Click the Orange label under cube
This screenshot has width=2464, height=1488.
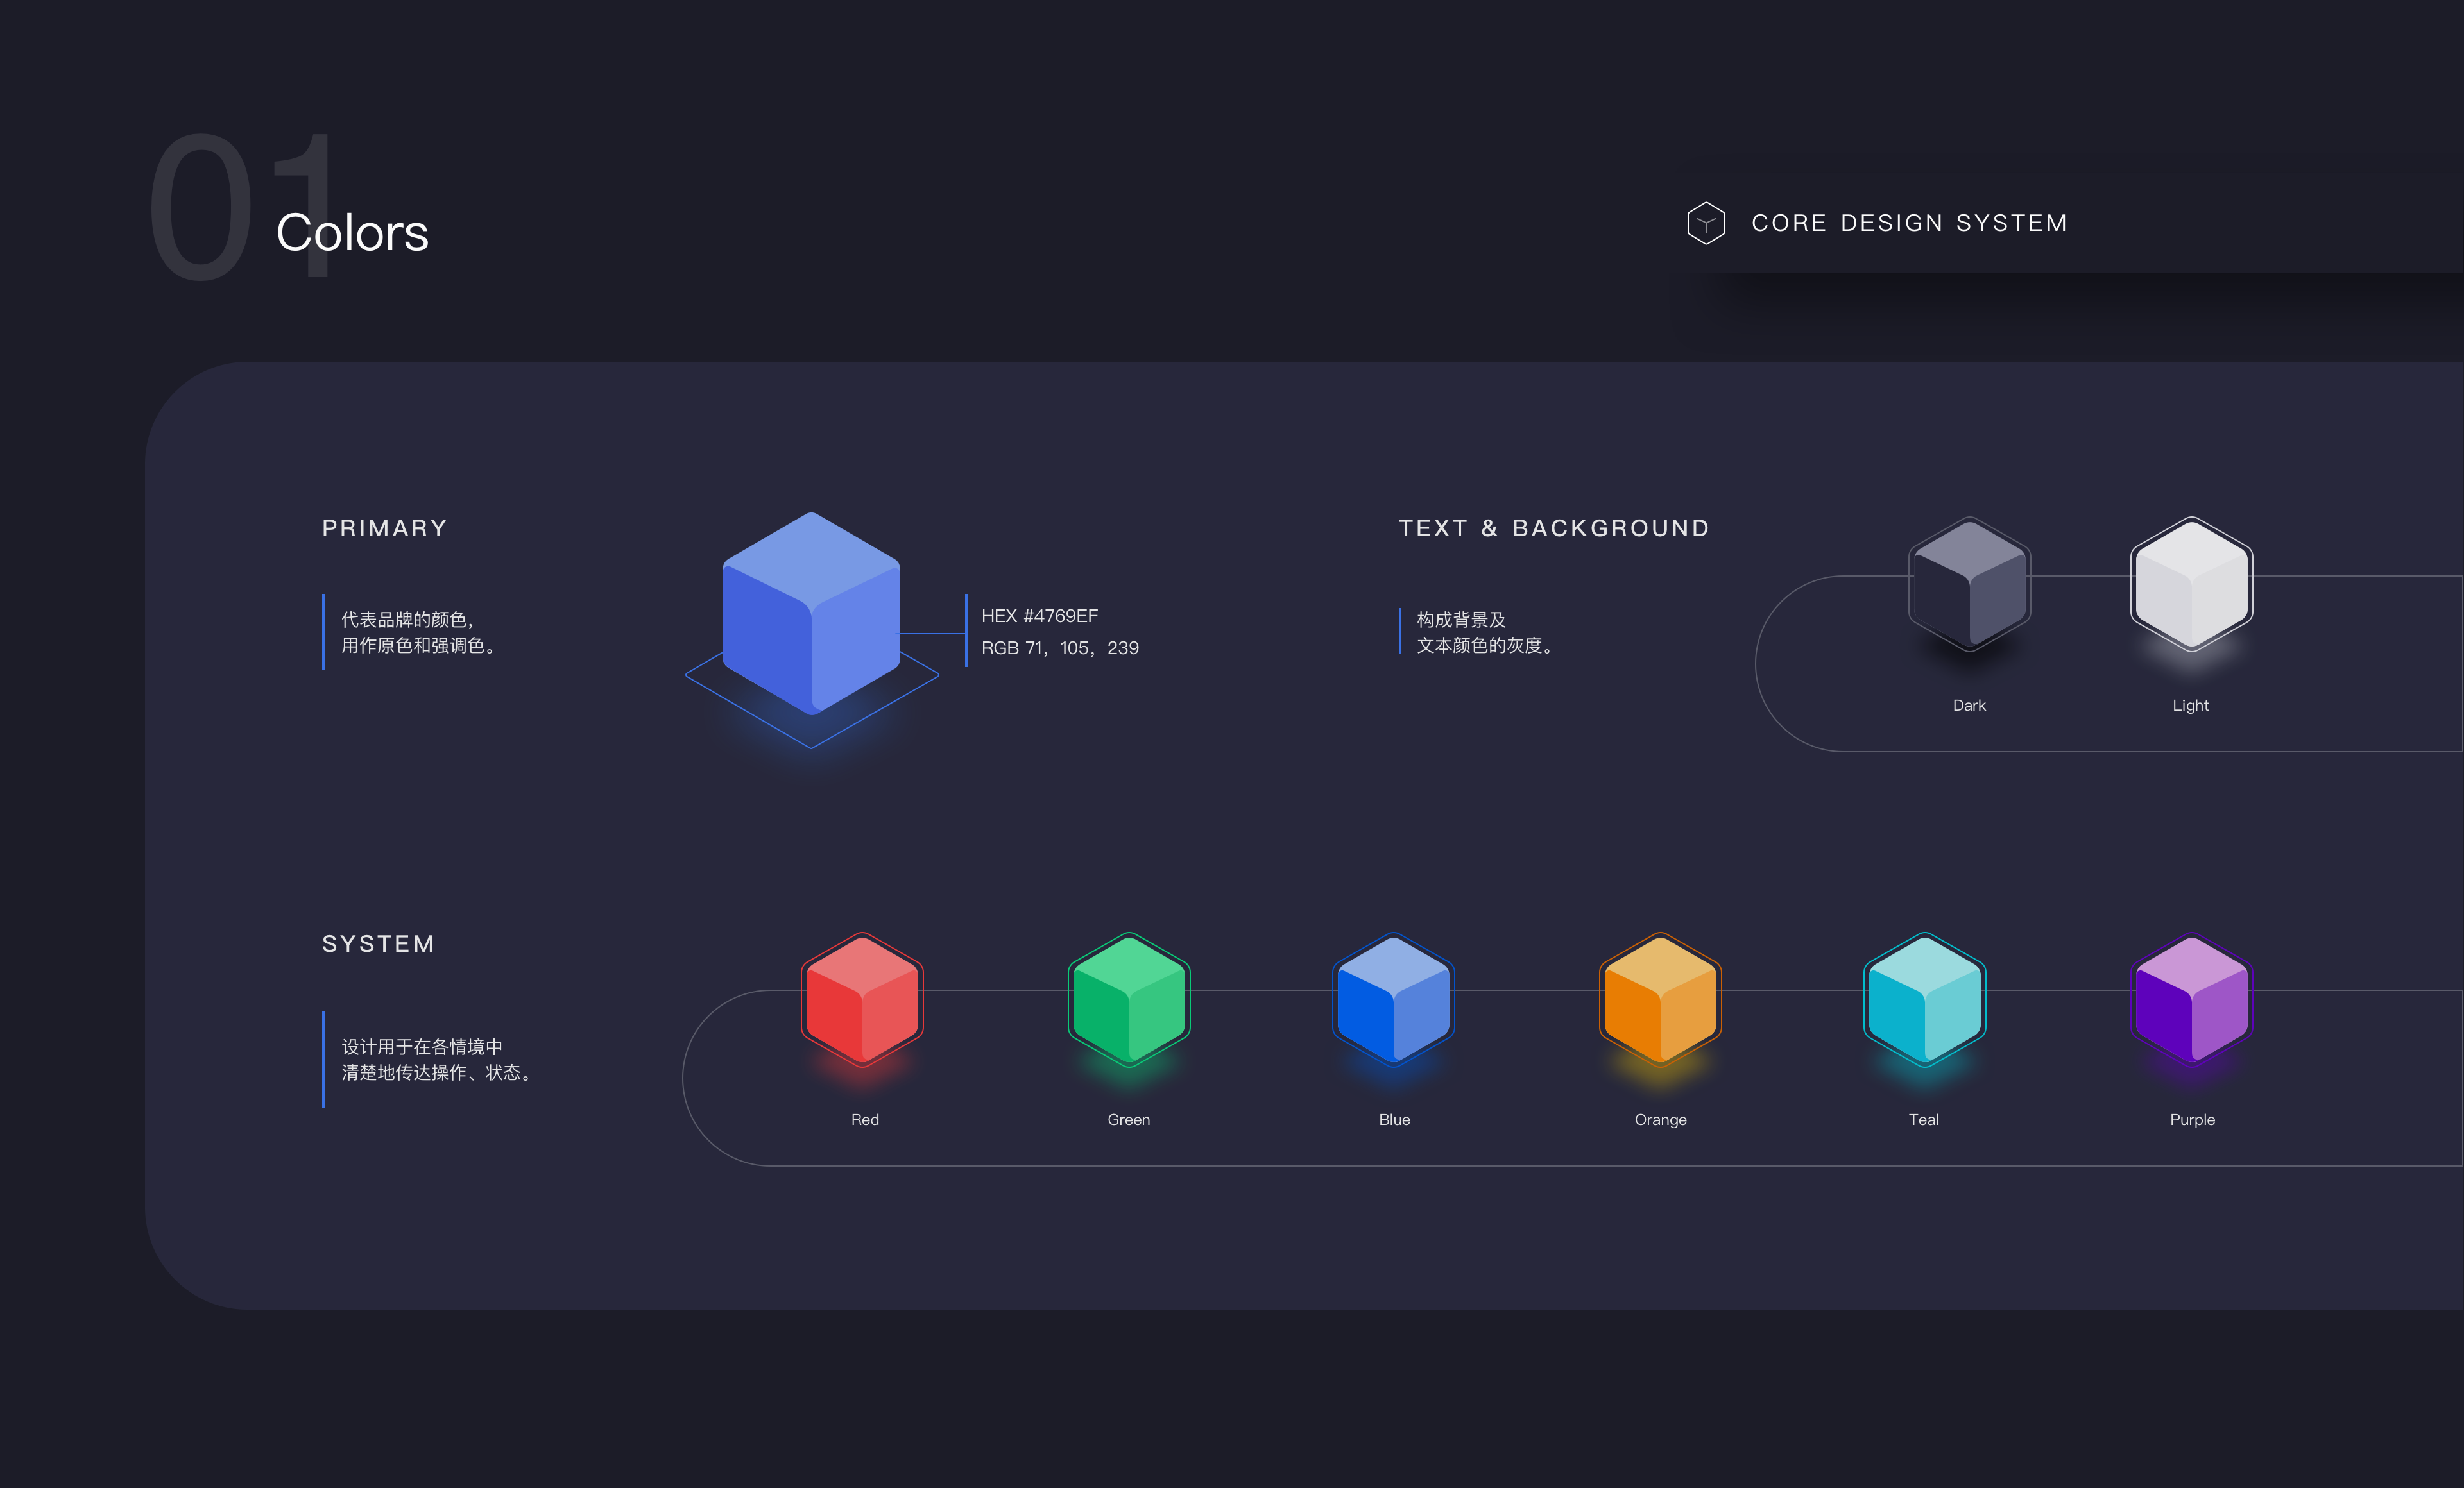pos(1660,1119)
